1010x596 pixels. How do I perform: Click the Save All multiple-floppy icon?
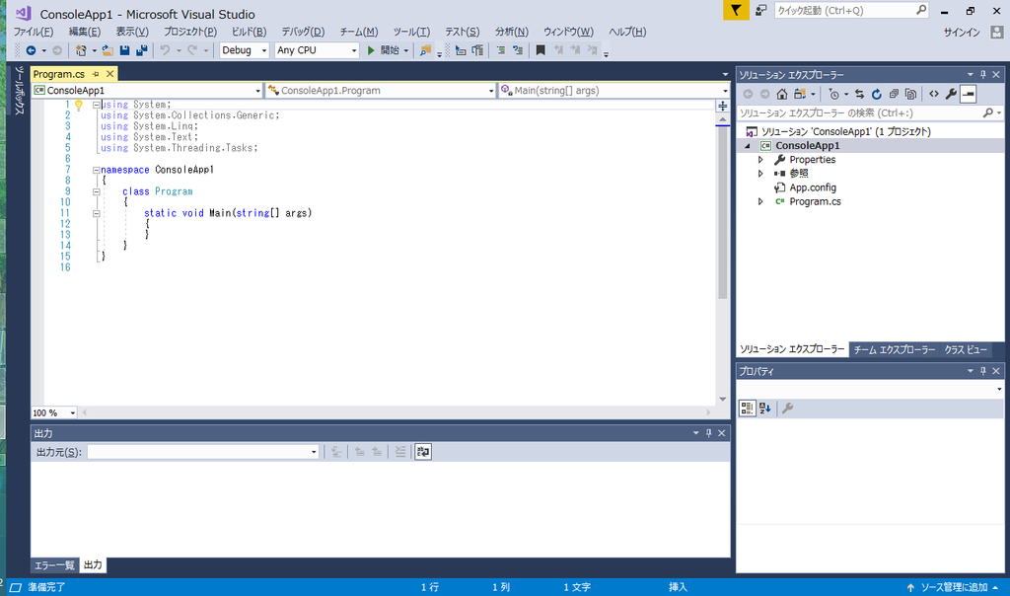[142, 50]
